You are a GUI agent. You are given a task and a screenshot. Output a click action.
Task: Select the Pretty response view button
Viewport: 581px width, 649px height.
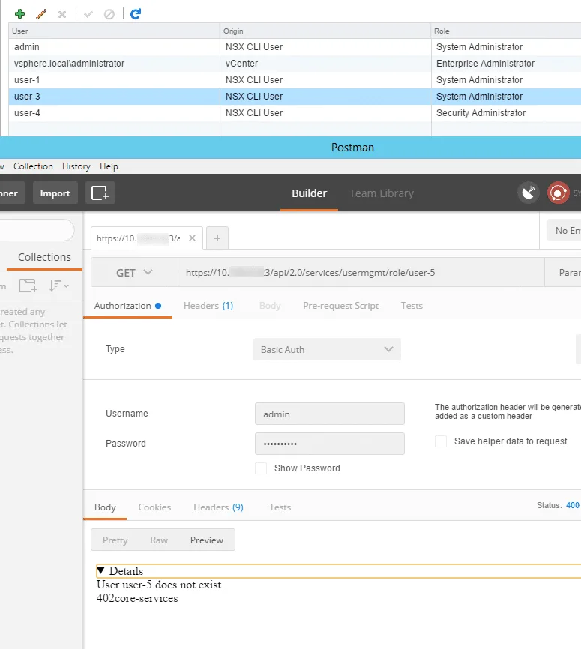point(115,540)
